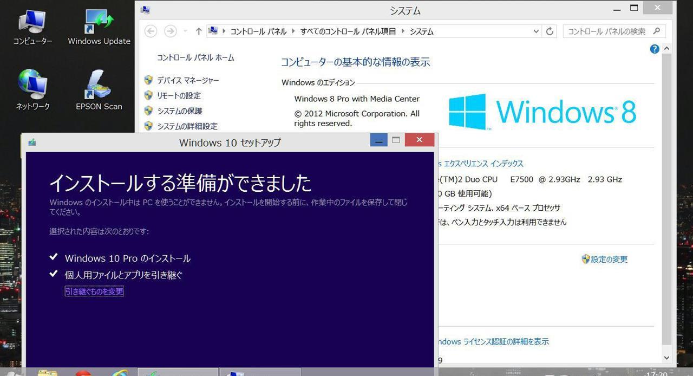This screenshot has width=693, height=376.
Task: Select すべてのコントロール パネル項目 breadcrumb
Action: tap(348, 31)
